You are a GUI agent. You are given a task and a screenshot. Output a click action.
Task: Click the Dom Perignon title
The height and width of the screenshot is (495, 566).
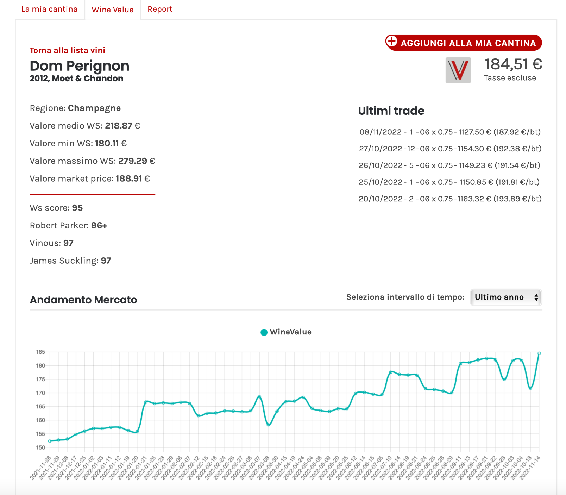click(80, 66)
